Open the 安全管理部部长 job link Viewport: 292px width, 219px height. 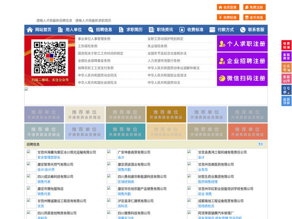(49, 157)
